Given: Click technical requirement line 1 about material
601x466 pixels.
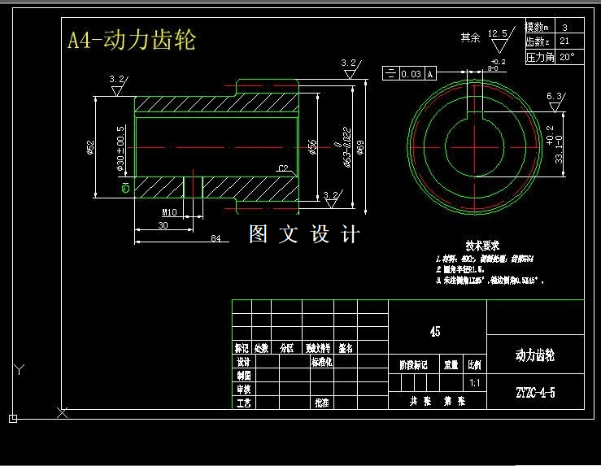Looking at the screenshot, I should point(485,259).
